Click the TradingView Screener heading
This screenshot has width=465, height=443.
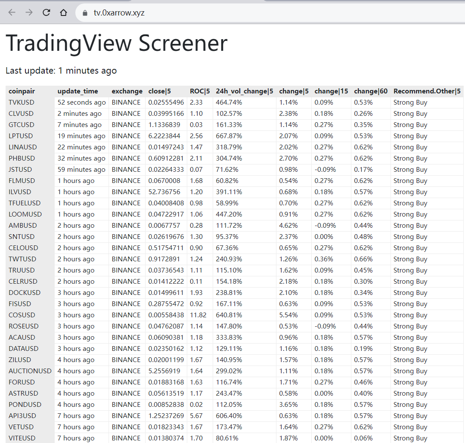pos(117,43)
